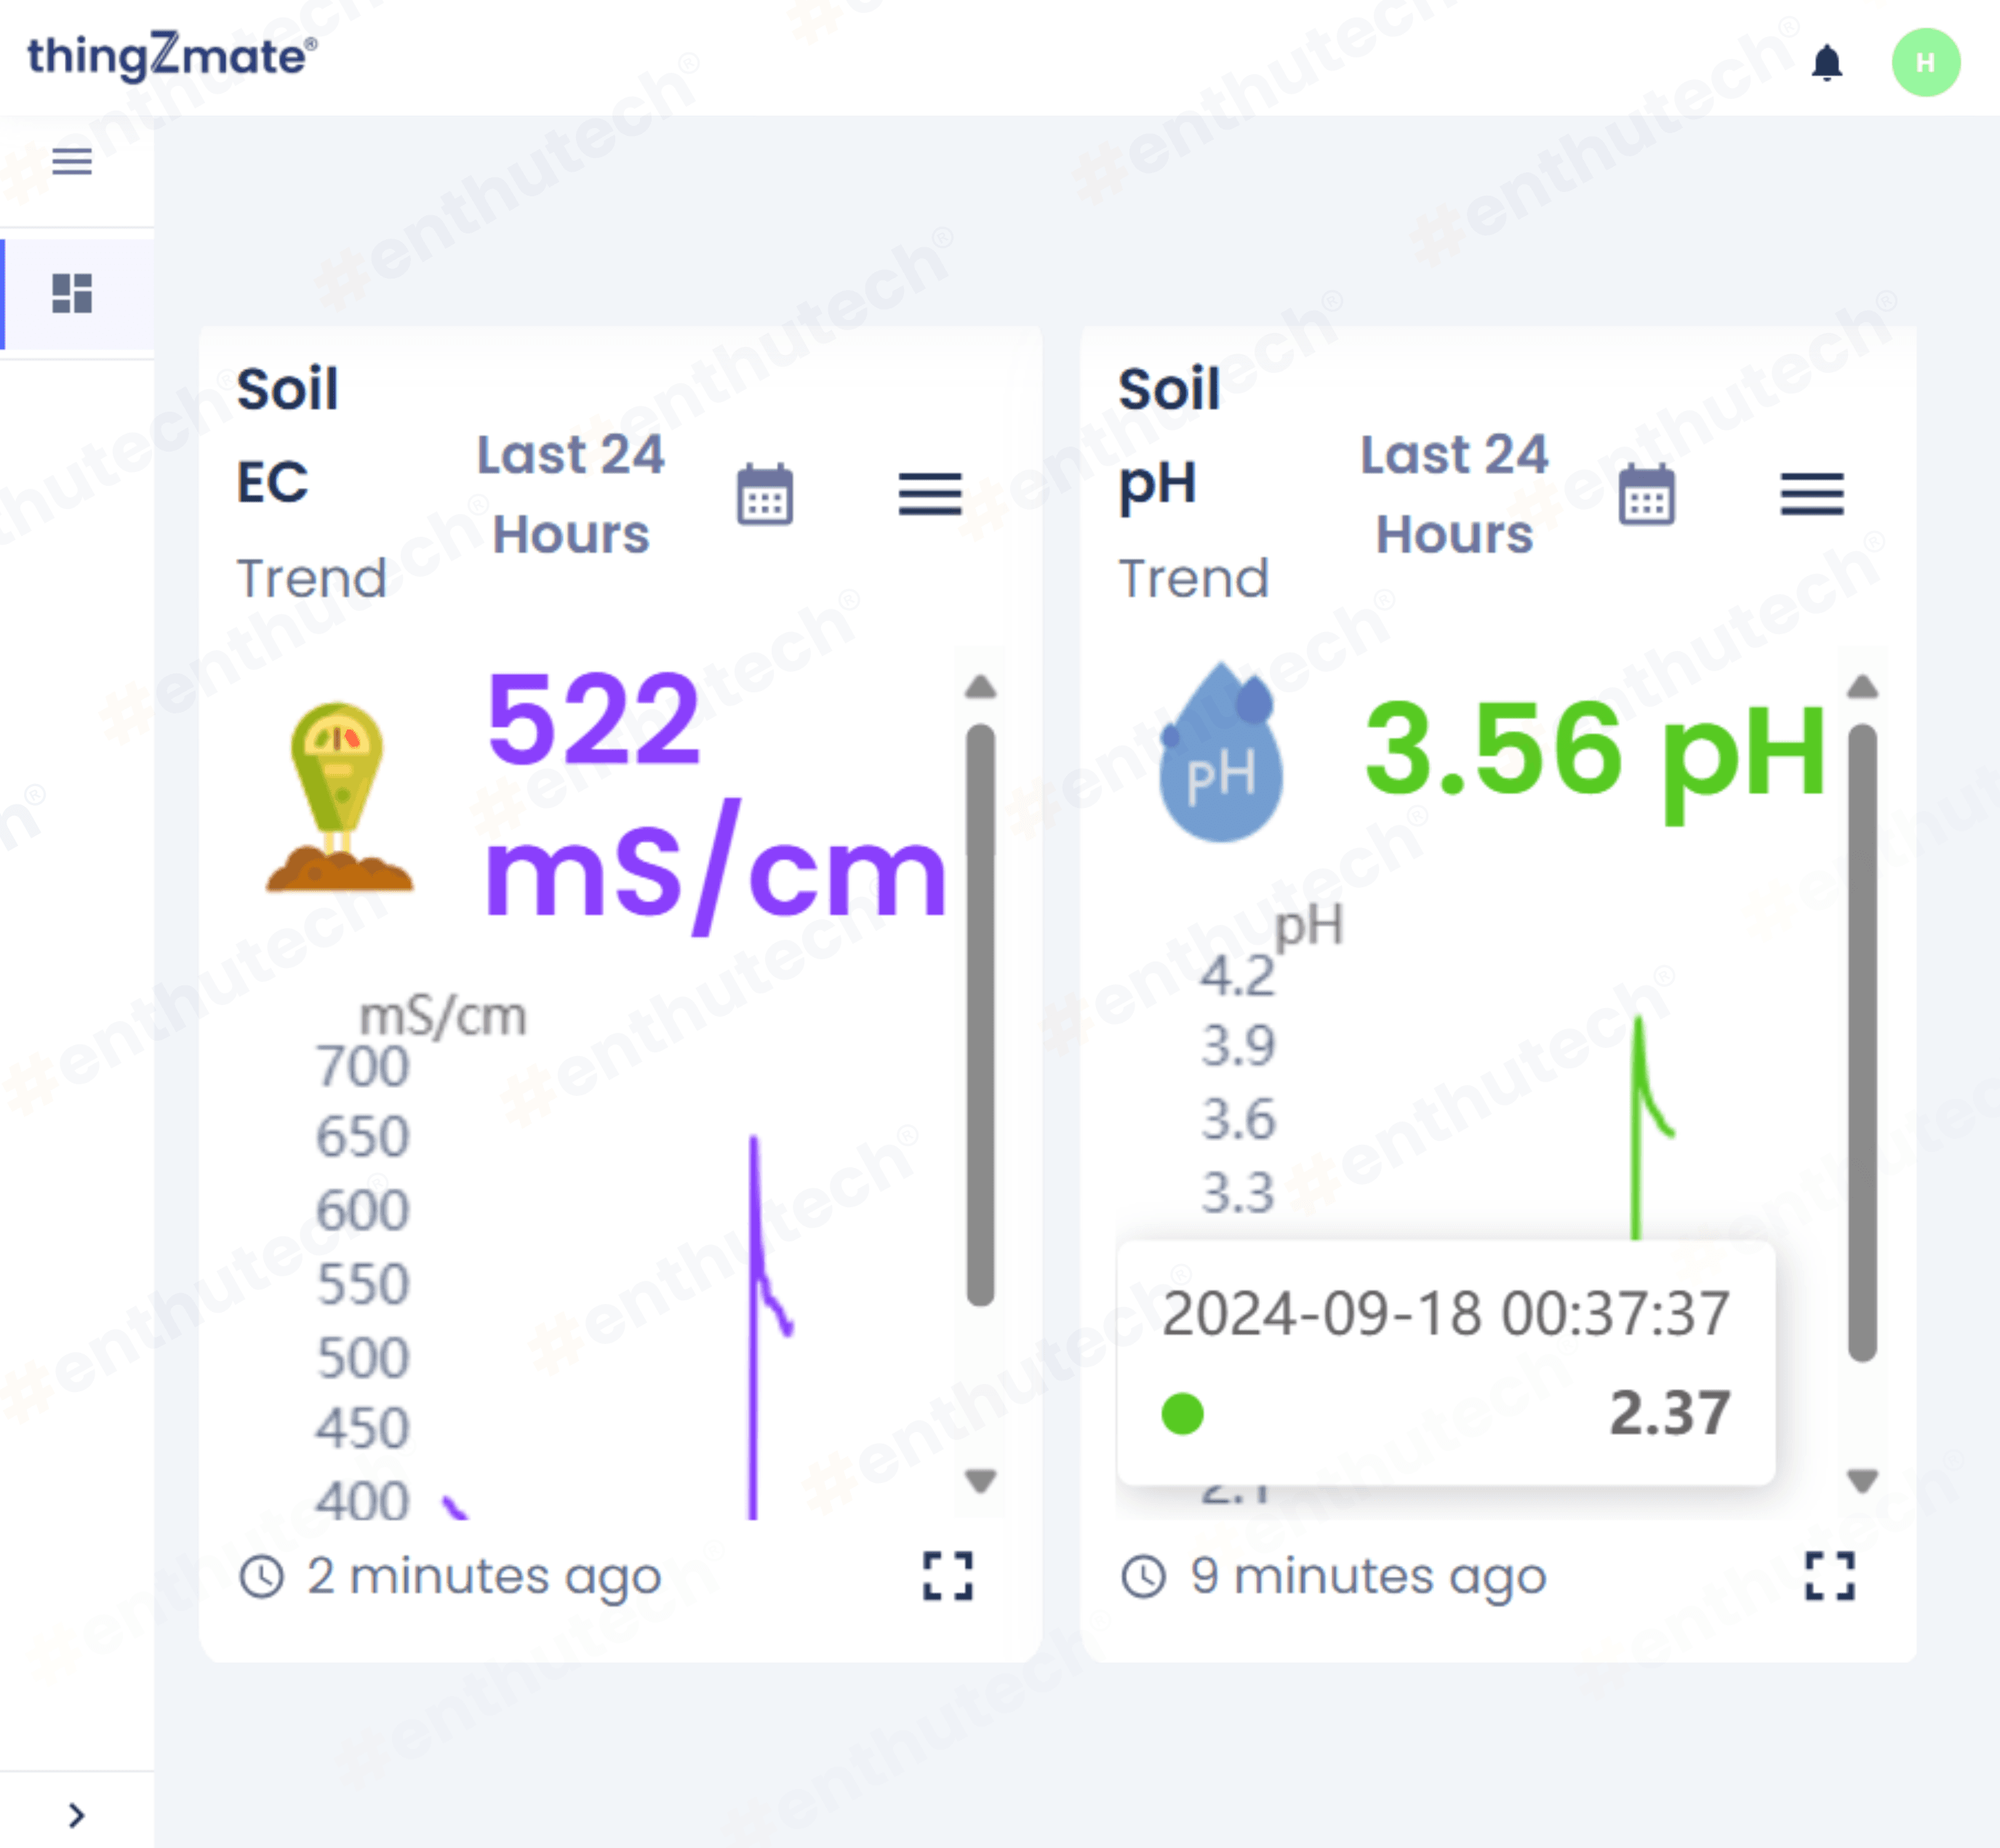Expand Soil EC widget to fullscreen
Image resolution: width=2000 pixels, height=1848 pixels.
947,1576
